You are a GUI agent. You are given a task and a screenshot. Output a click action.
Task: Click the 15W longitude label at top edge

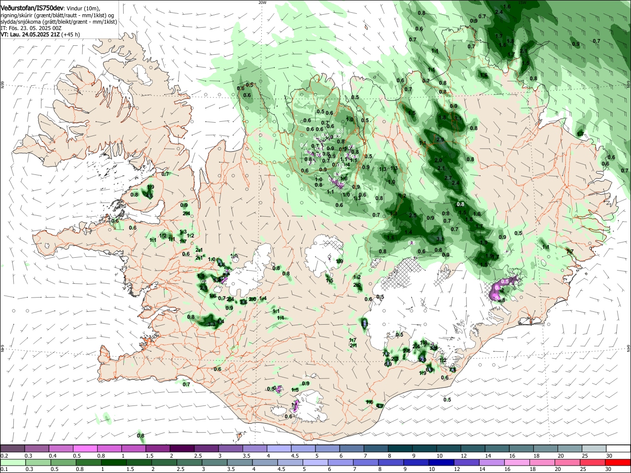click(522, 2)
